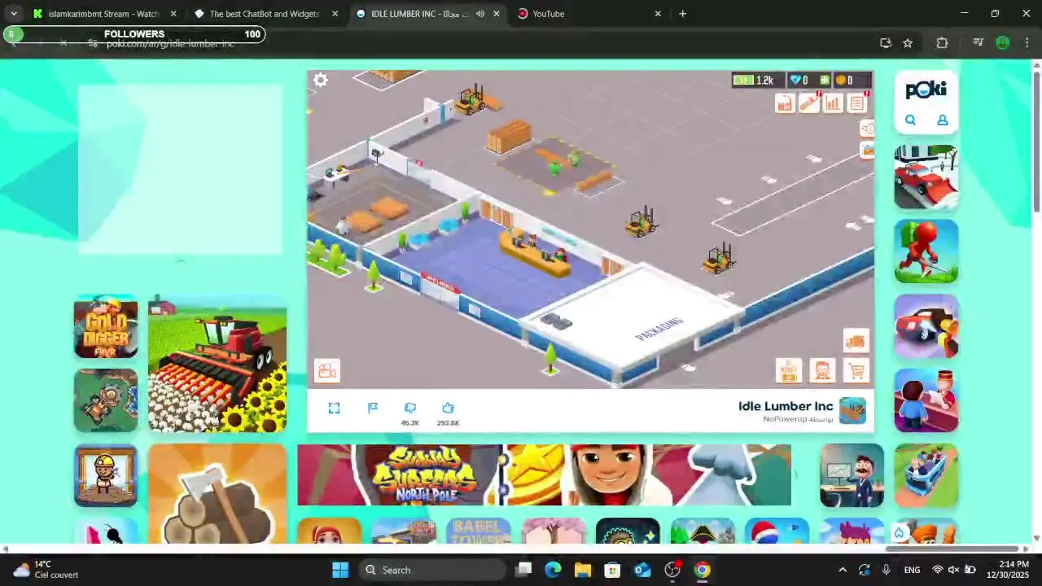1042x586 pixels.
Task: Click the delivery truck icon in game
Action: pos(856,342)
